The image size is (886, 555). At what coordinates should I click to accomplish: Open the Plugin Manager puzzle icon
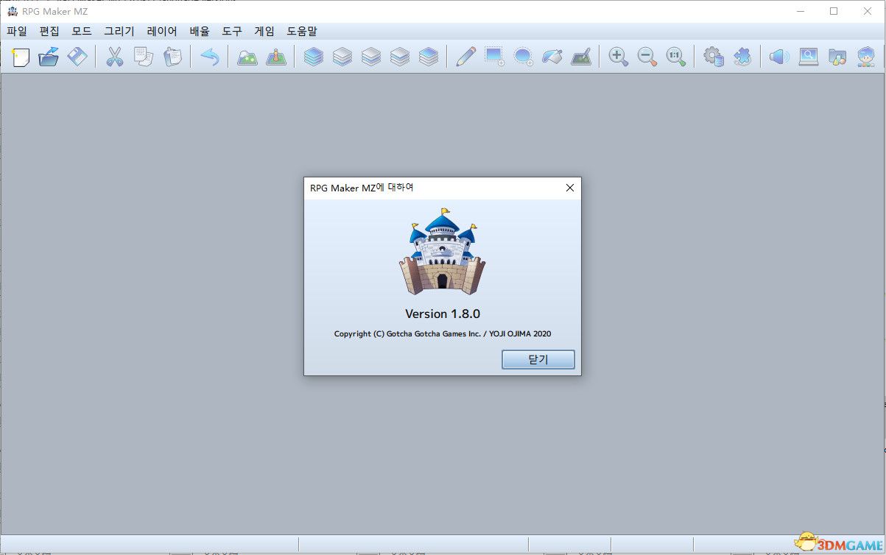742,57
